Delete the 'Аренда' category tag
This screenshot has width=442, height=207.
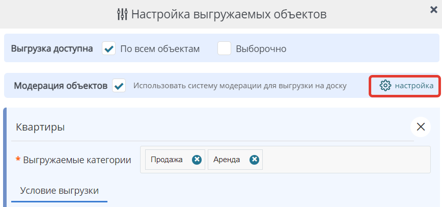click(x=255, y=160)
